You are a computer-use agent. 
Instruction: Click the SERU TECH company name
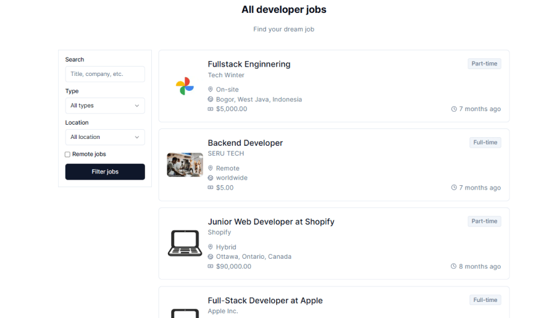click(x=226, y=154)
